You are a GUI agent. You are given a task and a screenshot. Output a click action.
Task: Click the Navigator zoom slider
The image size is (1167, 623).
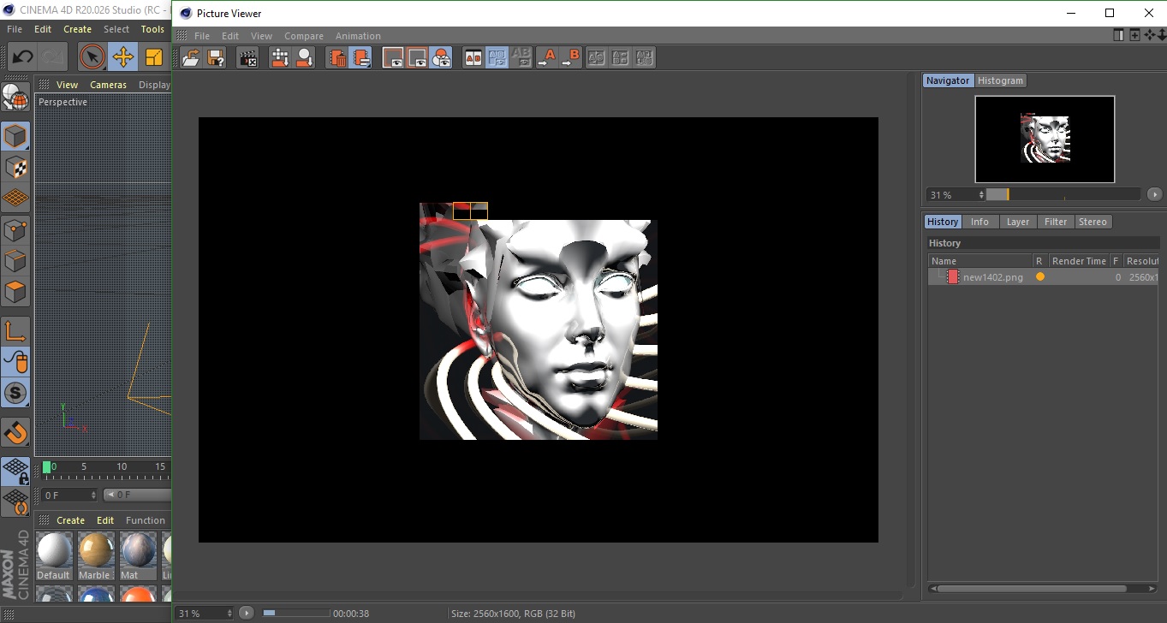(x=1063, y=194)
